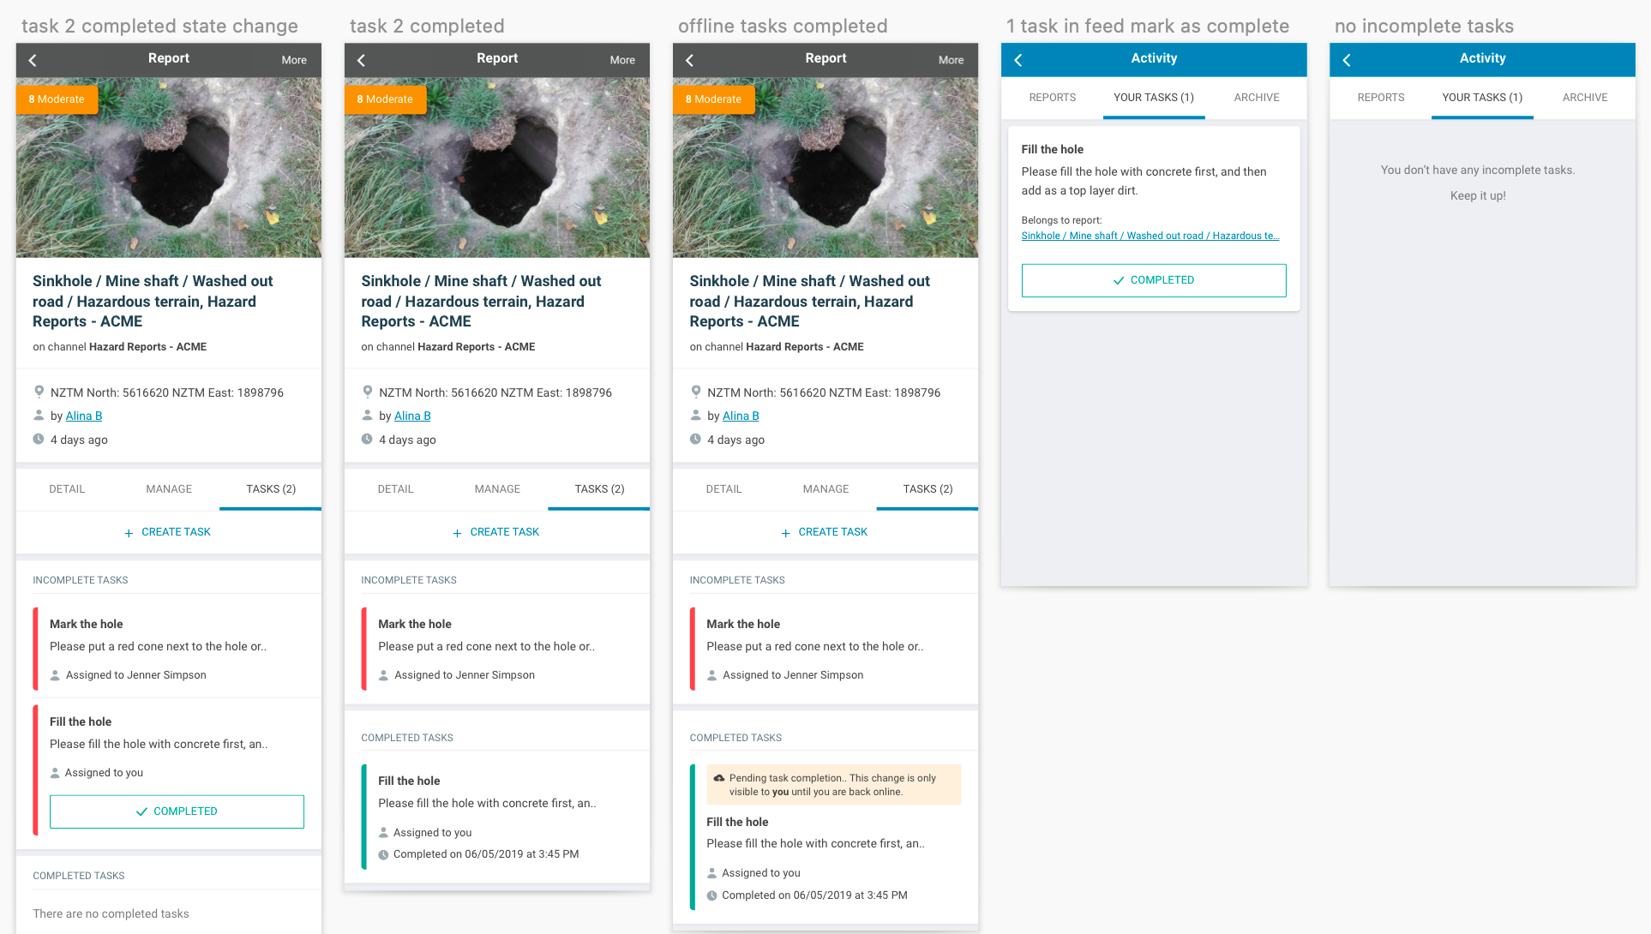Click the DETAIL tab on report

click(x=66, y=488)
